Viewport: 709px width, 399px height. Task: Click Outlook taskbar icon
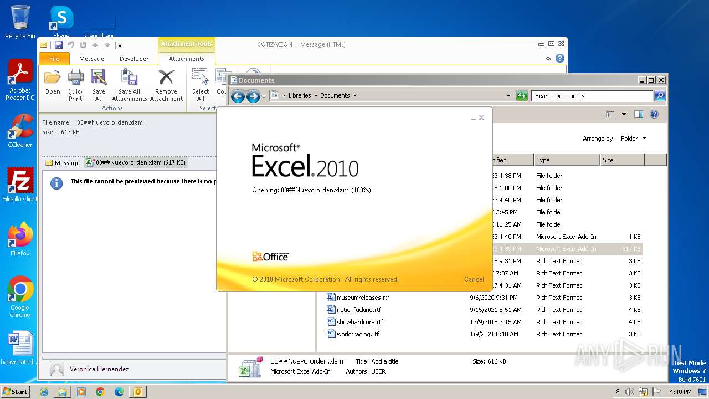coord(137,392)
